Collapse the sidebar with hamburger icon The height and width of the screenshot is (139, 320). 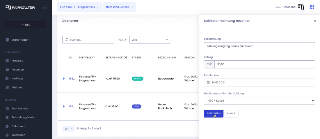[x=45, y=7]
